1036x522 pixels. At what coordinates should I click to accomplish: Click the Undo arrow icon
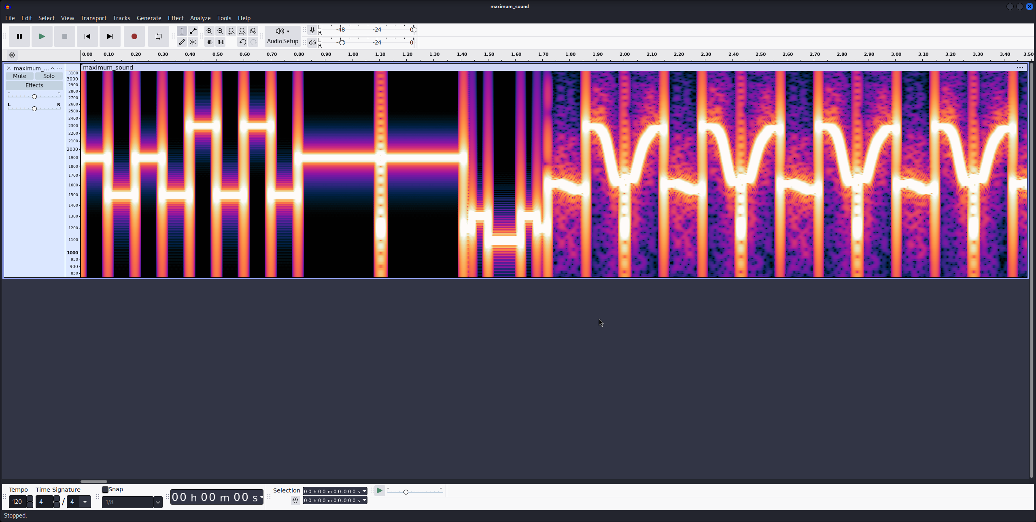[243, 42]
